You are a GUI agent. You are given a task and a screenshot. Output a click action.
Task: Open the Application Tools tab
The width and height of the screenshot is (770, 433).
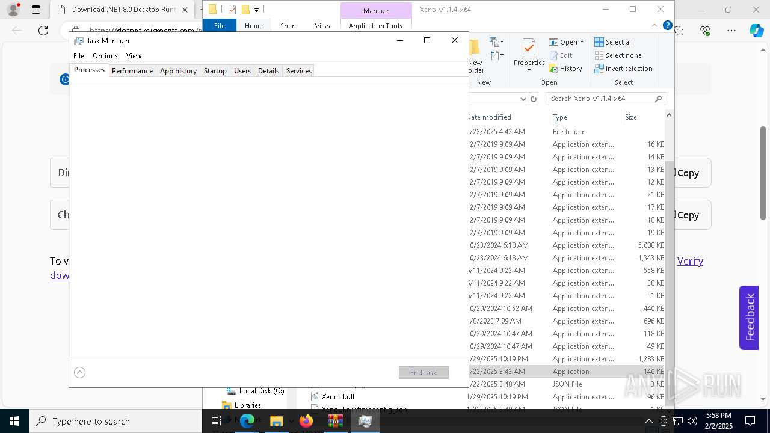point(375,26)
